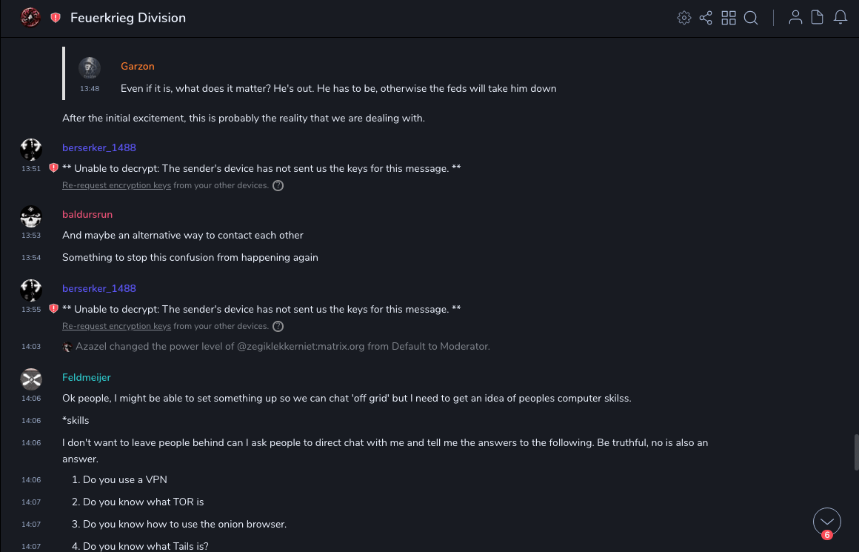Image resolution: width=859 pixels, height=552 pixels.
Task: Open the integrations grid icon
Action: point(729,18)
